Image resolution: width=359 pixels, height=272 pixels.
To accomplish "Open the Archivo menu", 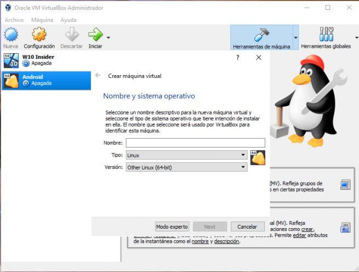I will (x=14, y=20).
